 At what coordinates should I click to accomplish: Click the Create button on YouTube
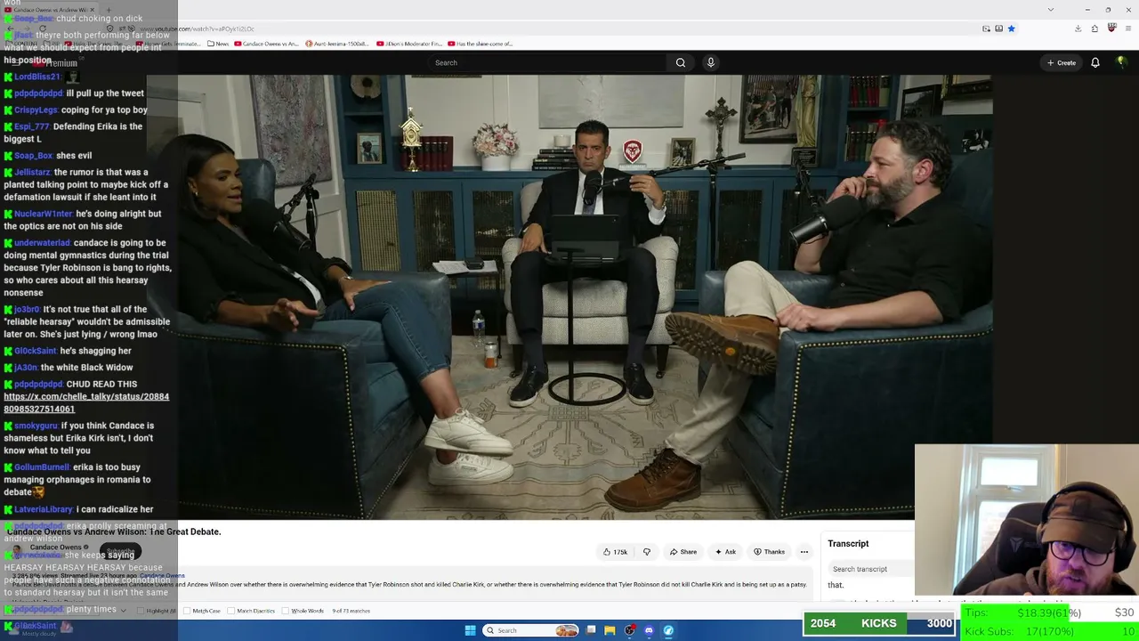click(1062, 62)
